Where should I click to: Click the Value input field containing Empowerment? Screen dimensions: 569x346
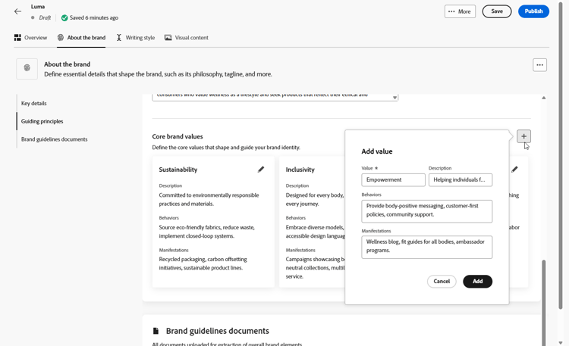pos(393,179)
